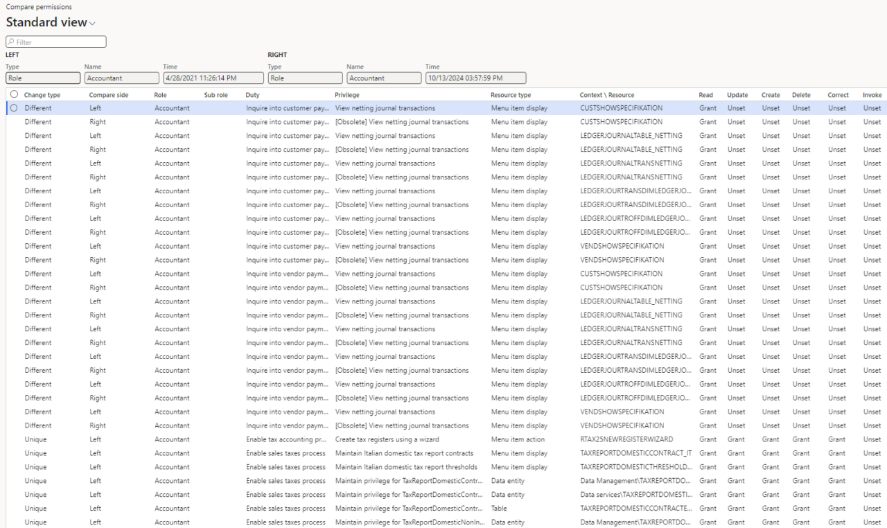This screenshot has width=887, height=528.
Task: Click the Invoke column header
Action: coord(872,95)
